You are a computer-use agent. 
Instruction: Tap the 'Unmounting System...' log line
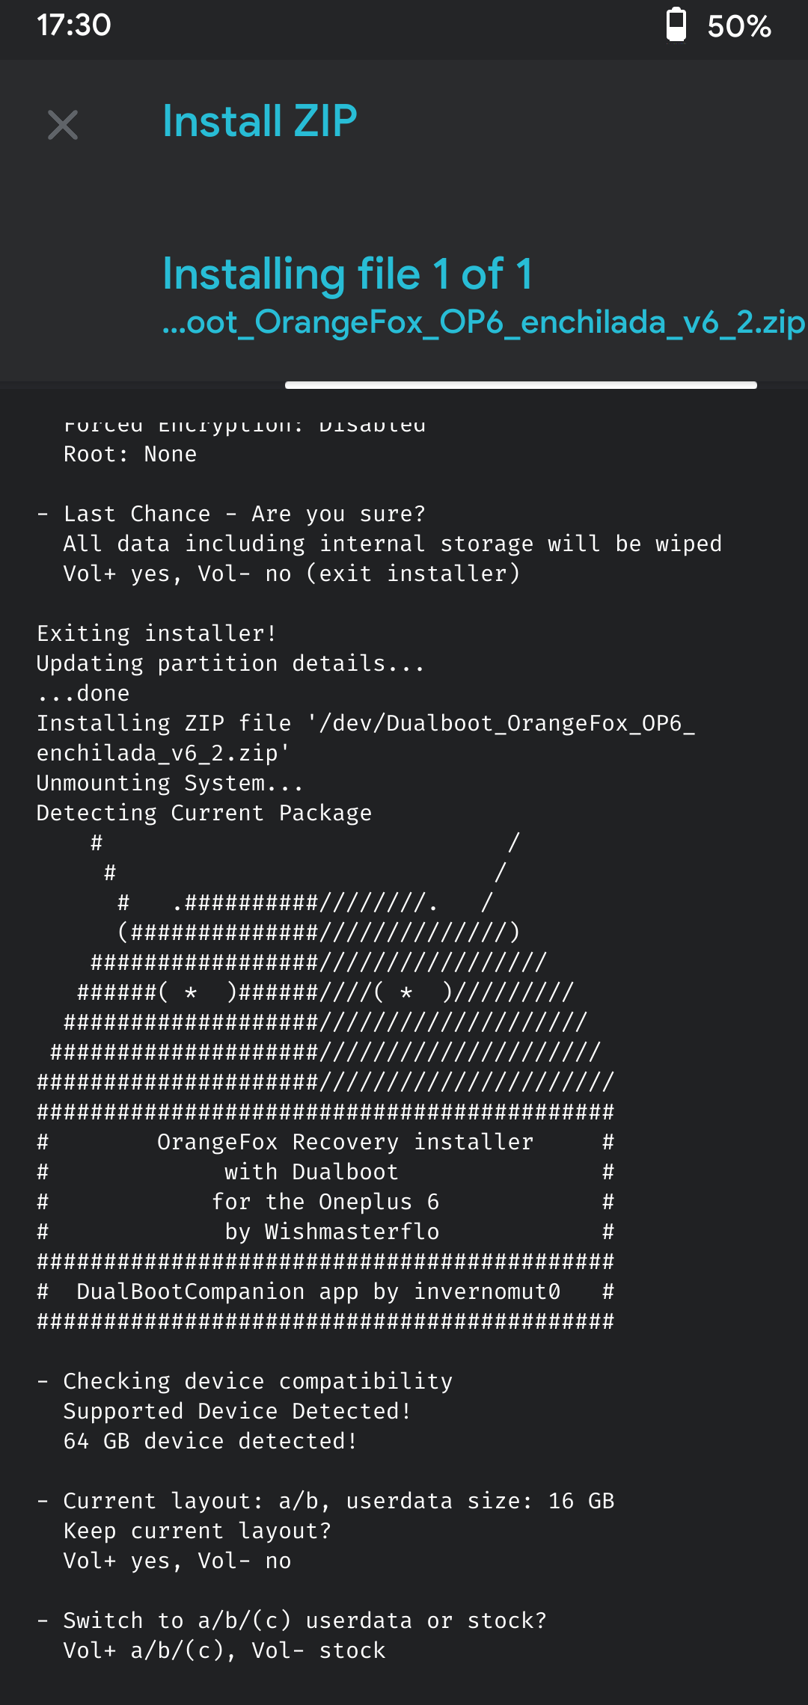click(170, 784)
